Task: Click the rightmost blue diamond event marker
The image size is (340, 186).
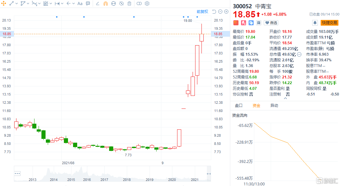Action: [197, 17]
